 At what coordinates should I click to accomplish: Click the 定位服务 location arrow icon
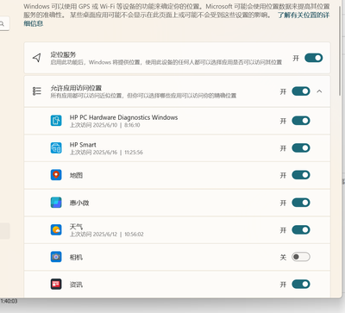coord(37,58)
